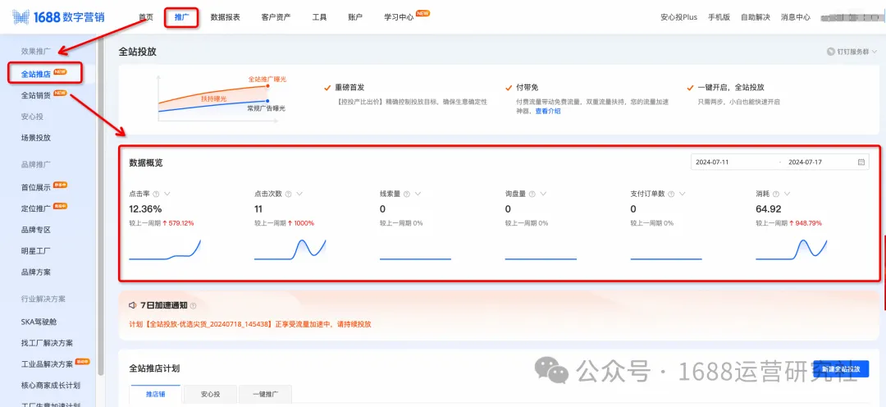Image resolution: width=886 pixels, height=407 pixels.
Task: Open the 账户 top menu
Action: pyautogui.click(x=355, y=17)
